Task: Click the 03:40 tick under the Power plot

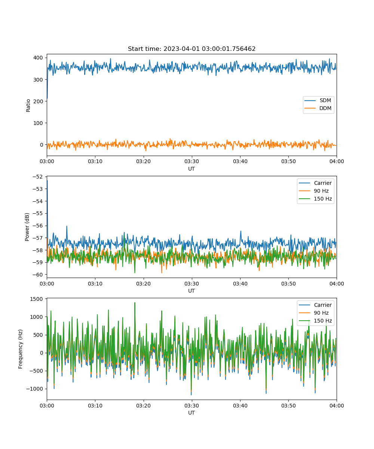Action: point(240,283)
